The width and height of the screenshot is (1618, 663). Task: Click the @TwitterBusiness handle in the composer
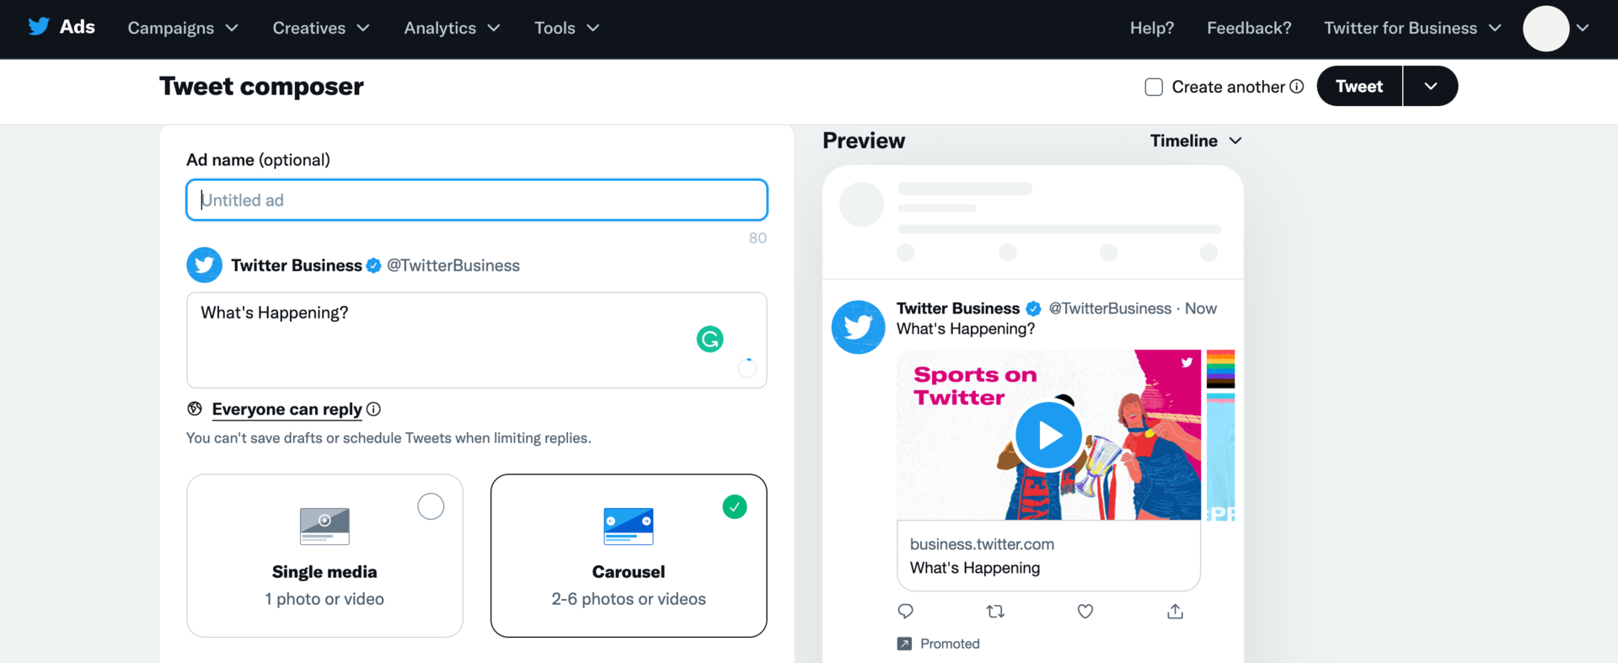(453, 265)
